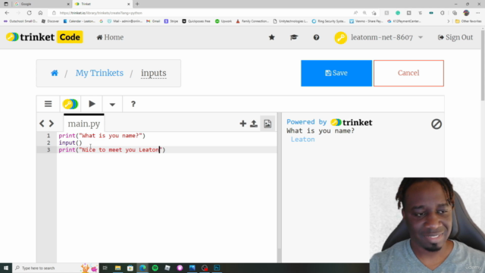Viewport: 485px width, 273px height.
Task: Click the trinket logo icon in the editor toolbar
Action: click(x=70, y=104)
